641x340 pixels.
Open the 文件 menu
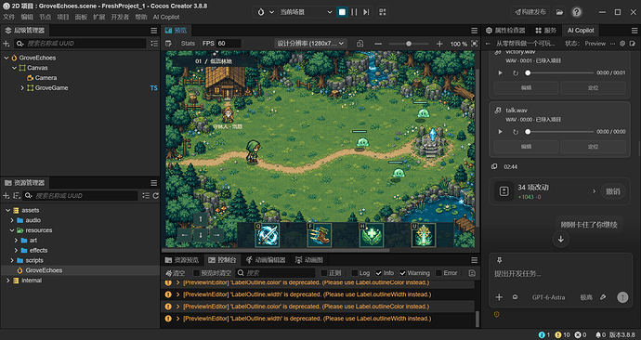(x=8, y=17)
